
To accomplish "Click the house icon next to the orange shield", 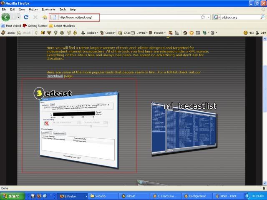I will [x=185, y=32].
